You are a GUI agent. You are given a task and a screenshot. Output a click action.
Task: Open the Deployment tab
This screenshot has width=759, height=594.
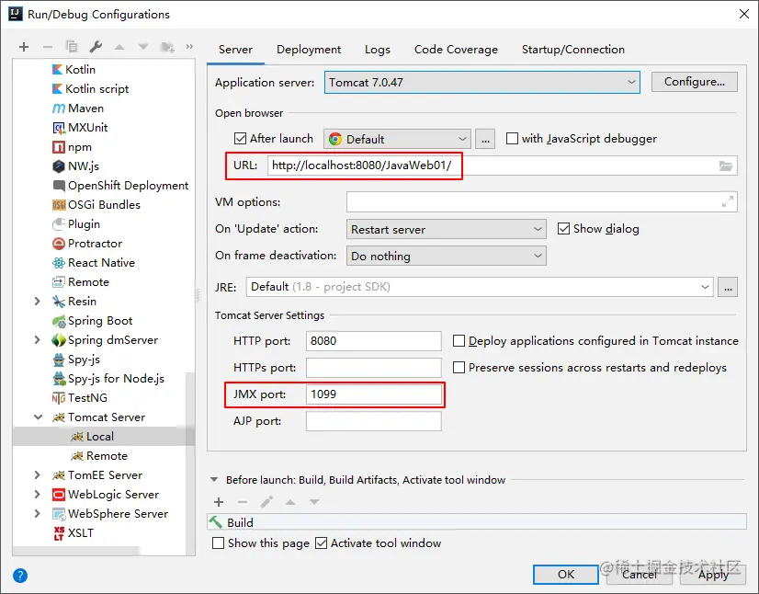tap(309, 50)
